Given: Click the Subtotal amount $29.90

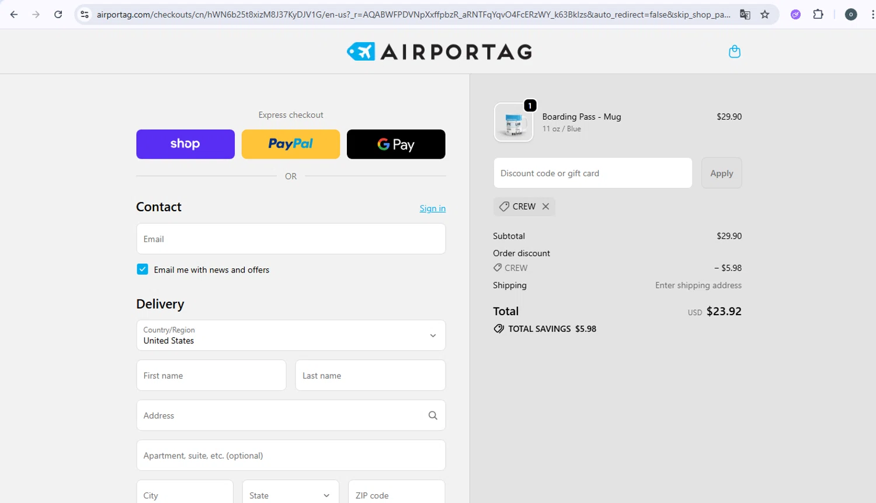Looking at the screenshot, I should (x=729, y=236).
